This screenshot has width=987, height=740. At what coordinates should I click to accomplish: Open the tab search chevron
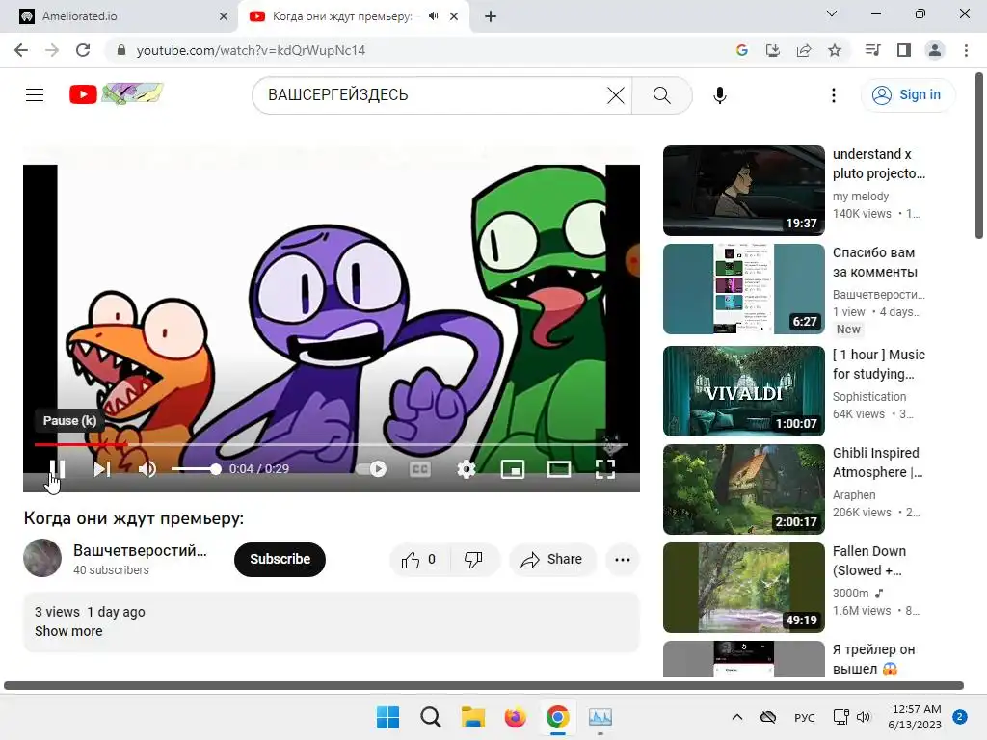point(832,13)
